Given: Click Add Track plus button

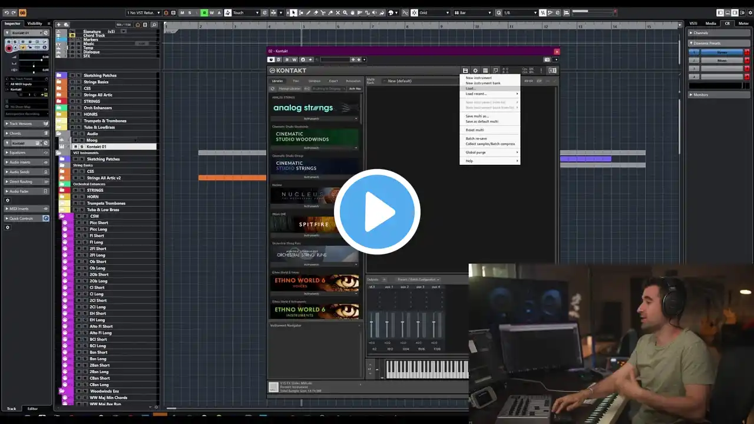Looking at the screenshot, I should 58,25.
